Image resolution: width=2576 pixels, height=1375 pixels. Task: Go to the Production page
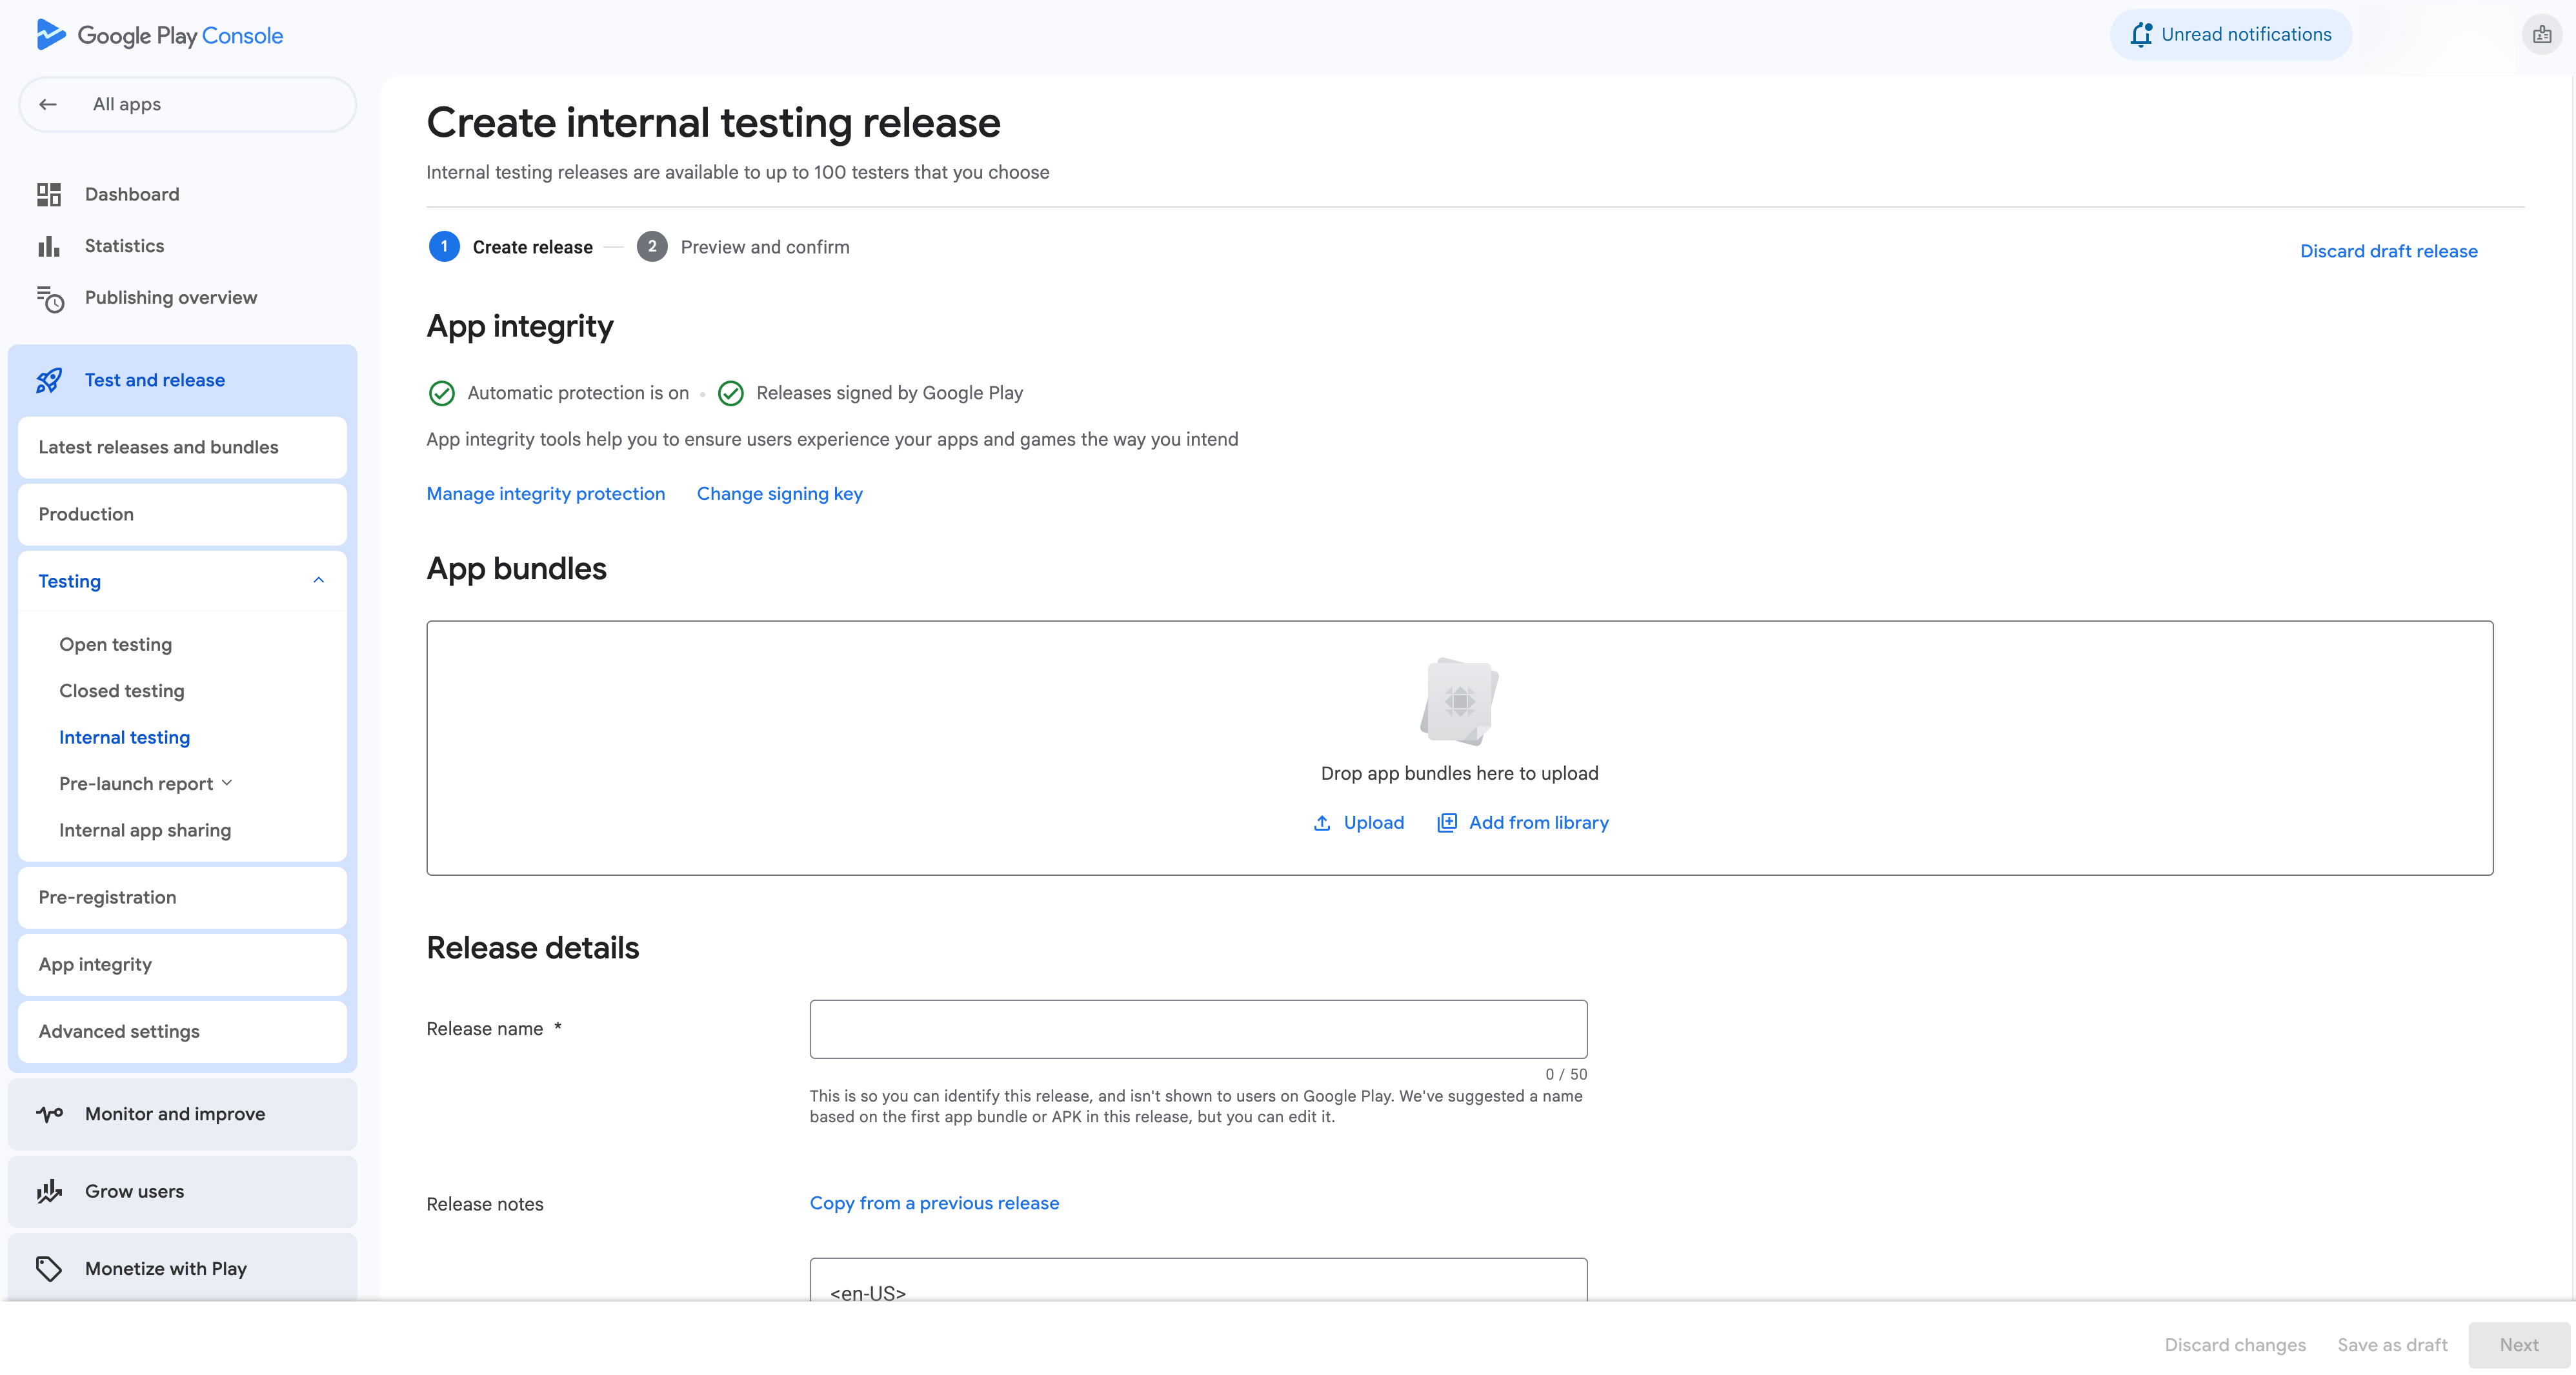(x=86, y=513)
